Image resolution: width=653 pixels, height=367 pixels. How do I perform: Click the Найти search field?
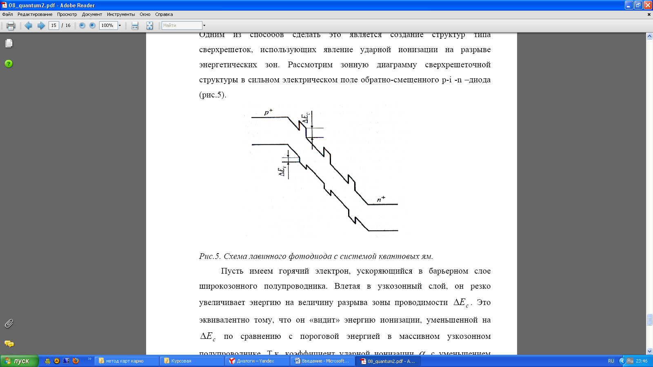[x=182, y=25]
